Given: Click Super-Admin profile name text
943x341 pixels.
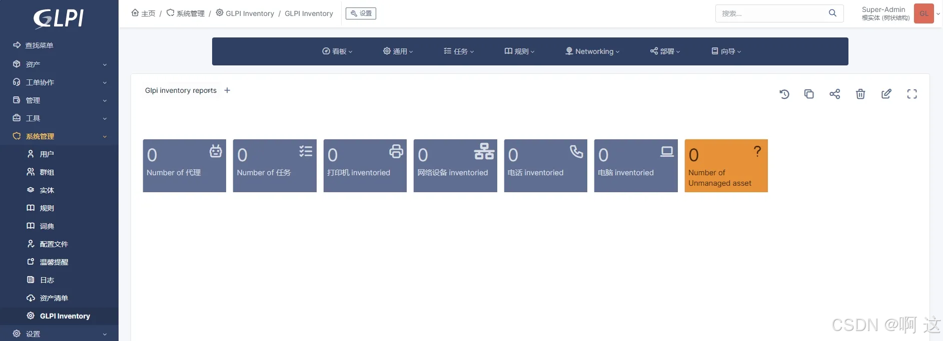Looking at the screenshot, I should pyautogui.click(x=883, y=9).
